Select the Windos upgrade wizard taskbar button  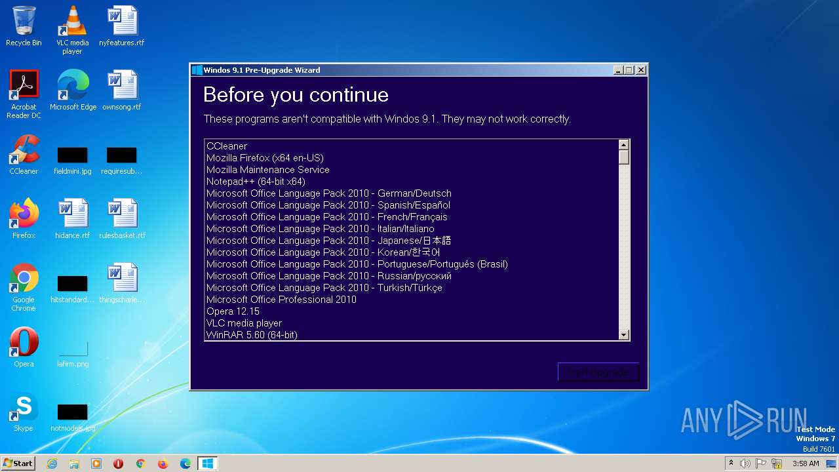point(208,463)
